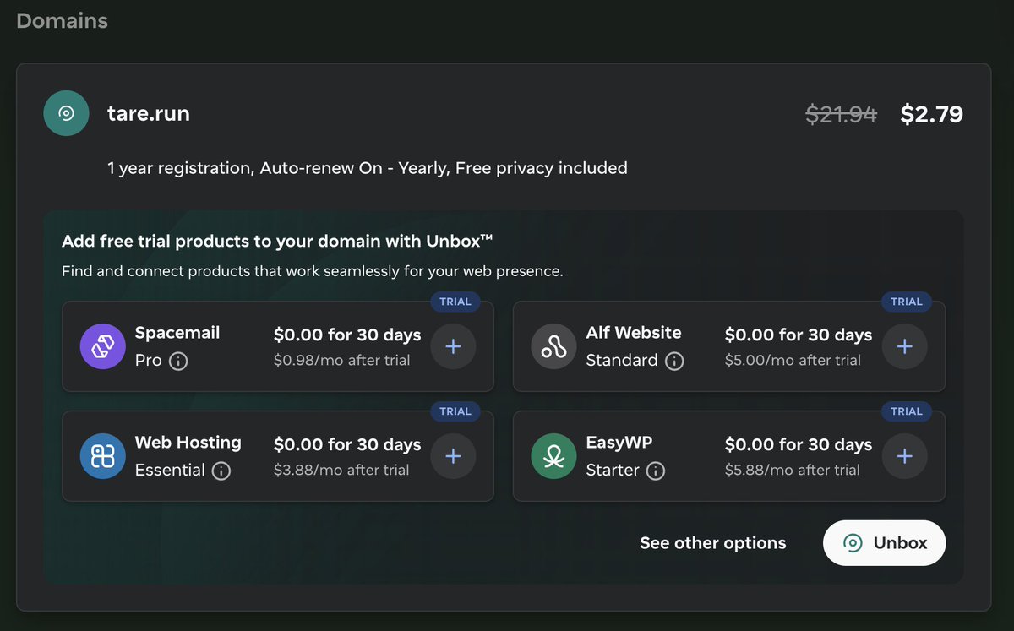This screenshot has width=1014, height=631.
Task: Click the Find and connect products description
Action: click(313, 272)
